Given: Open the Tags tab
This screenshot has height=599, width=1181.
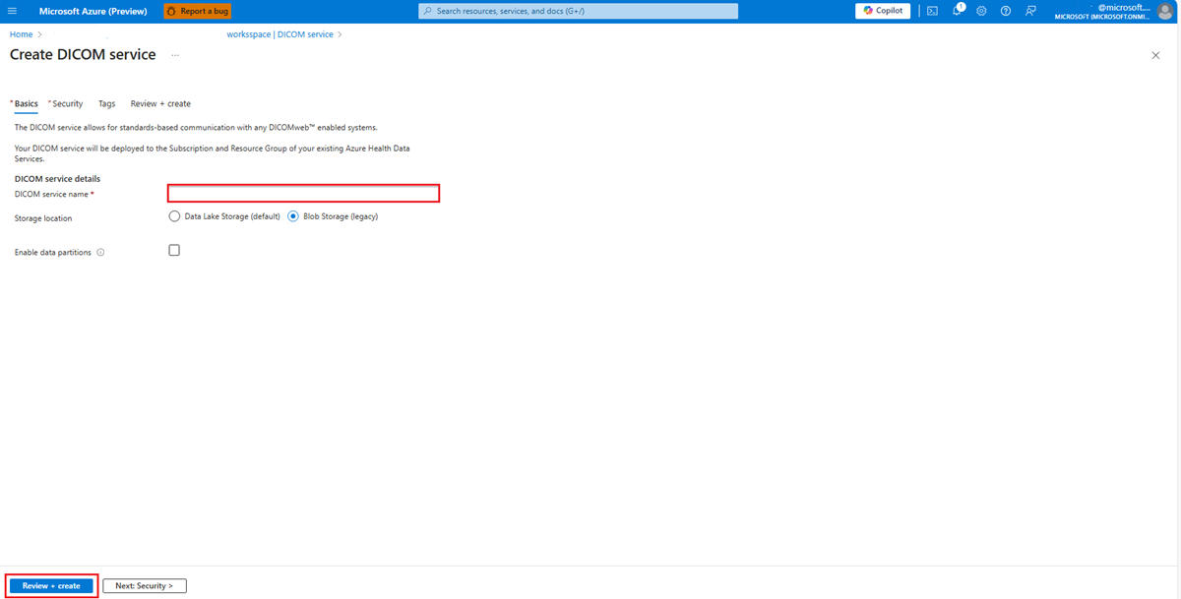Looking at the screenshot, I should tap(106, 103).
